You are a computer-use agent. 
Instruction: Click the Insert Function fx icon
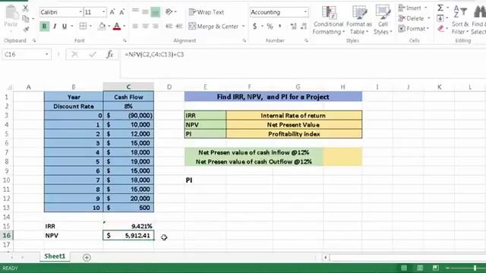coord(109,55)
